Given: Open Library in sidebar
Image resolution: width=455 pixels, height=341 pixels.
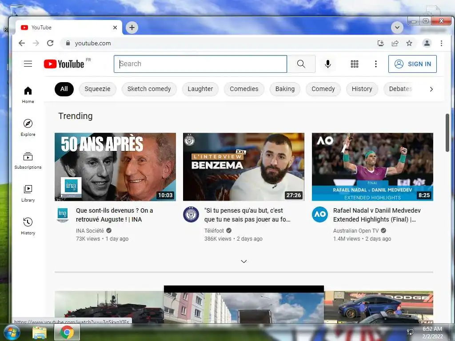Looking at the screenshot, I should (28, 194).
